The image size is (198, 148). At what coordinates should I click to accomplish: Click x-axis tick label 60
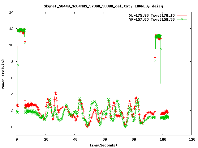pos(105,139)
